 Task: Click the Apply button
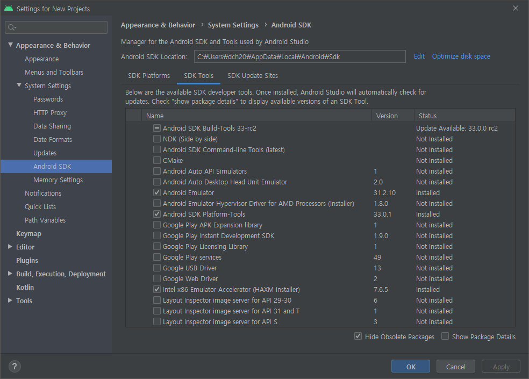pyautogui.click(x=501, y=367)
